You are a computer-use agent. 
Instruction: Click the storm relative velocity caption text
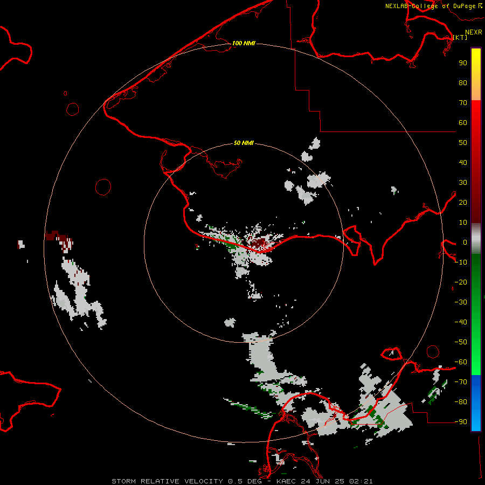point(242,481)
